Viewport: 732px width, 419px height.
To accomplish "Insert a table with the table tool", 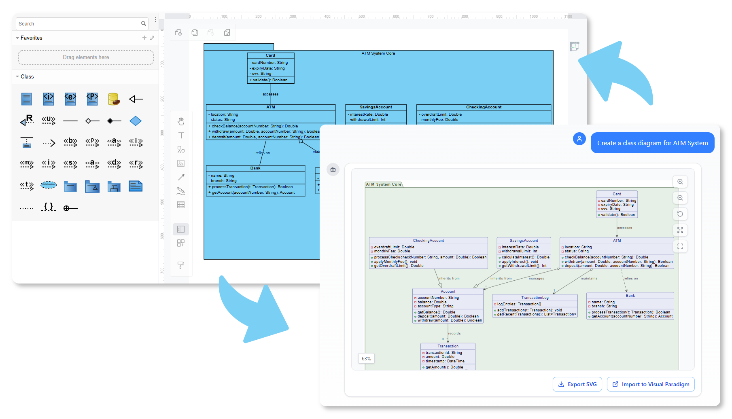I will pyautogui.click(x=181, y=205).
